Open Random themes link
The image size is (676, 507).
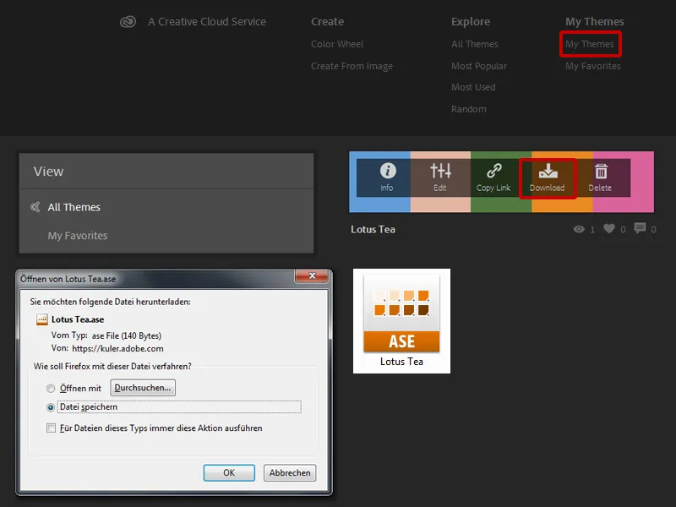469,109
